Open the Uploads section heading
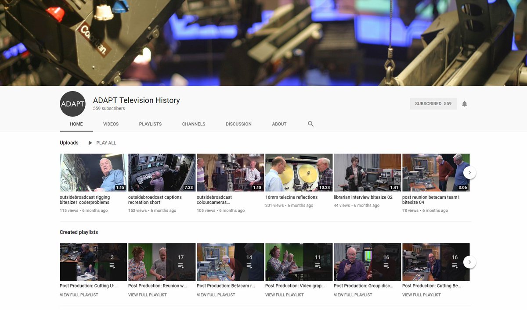Screen dimensions: 527x310 pos(69,143)
